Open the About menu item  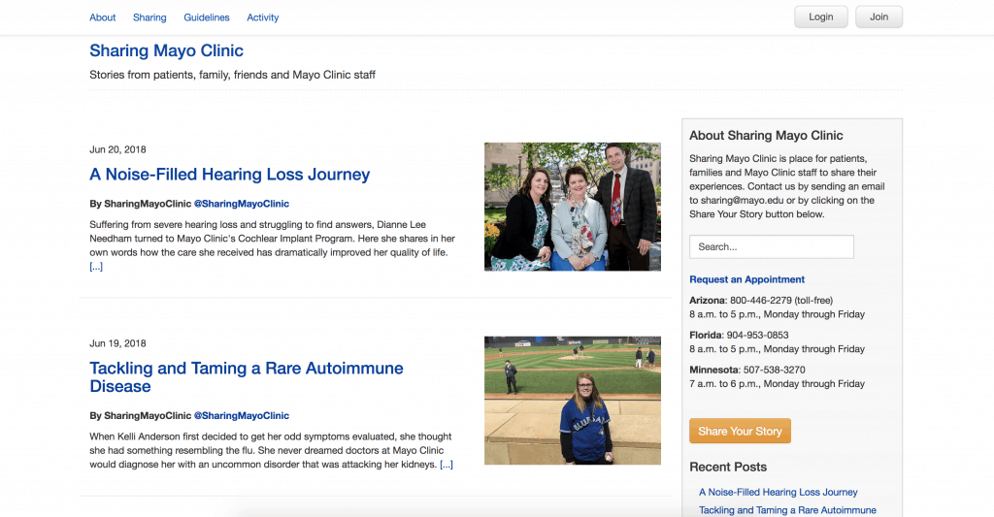pos(102,17)
